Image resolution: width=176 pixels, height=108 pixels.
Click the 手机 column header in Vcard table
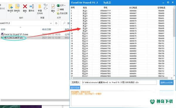[105, 8]
